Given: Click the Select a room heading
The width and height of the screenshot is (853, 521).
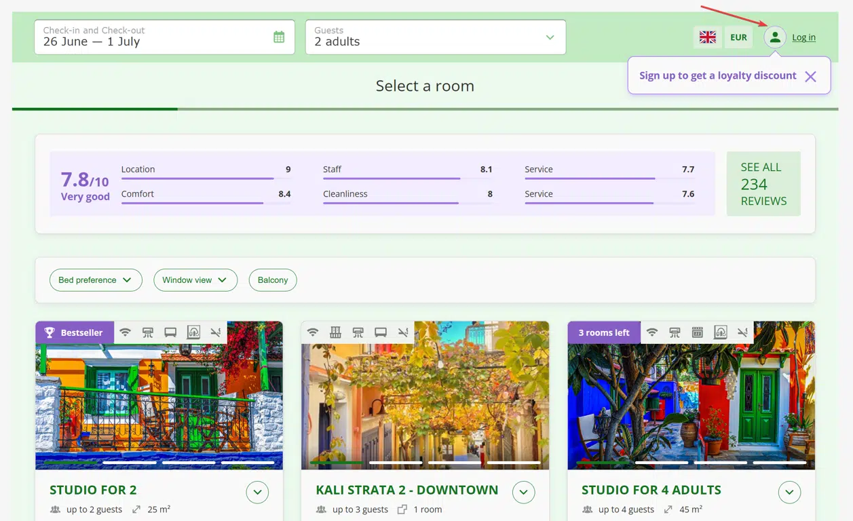Looking at the screenshot, I should (425, 85).
